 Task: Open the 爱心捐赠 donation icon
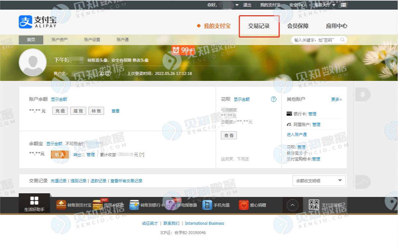click(244, 205)
